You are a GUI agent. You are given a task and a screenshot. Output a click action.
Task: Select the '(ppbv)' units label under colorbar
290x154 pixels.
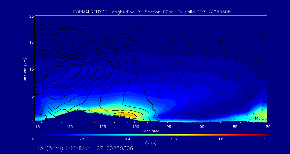click(151, 144)
